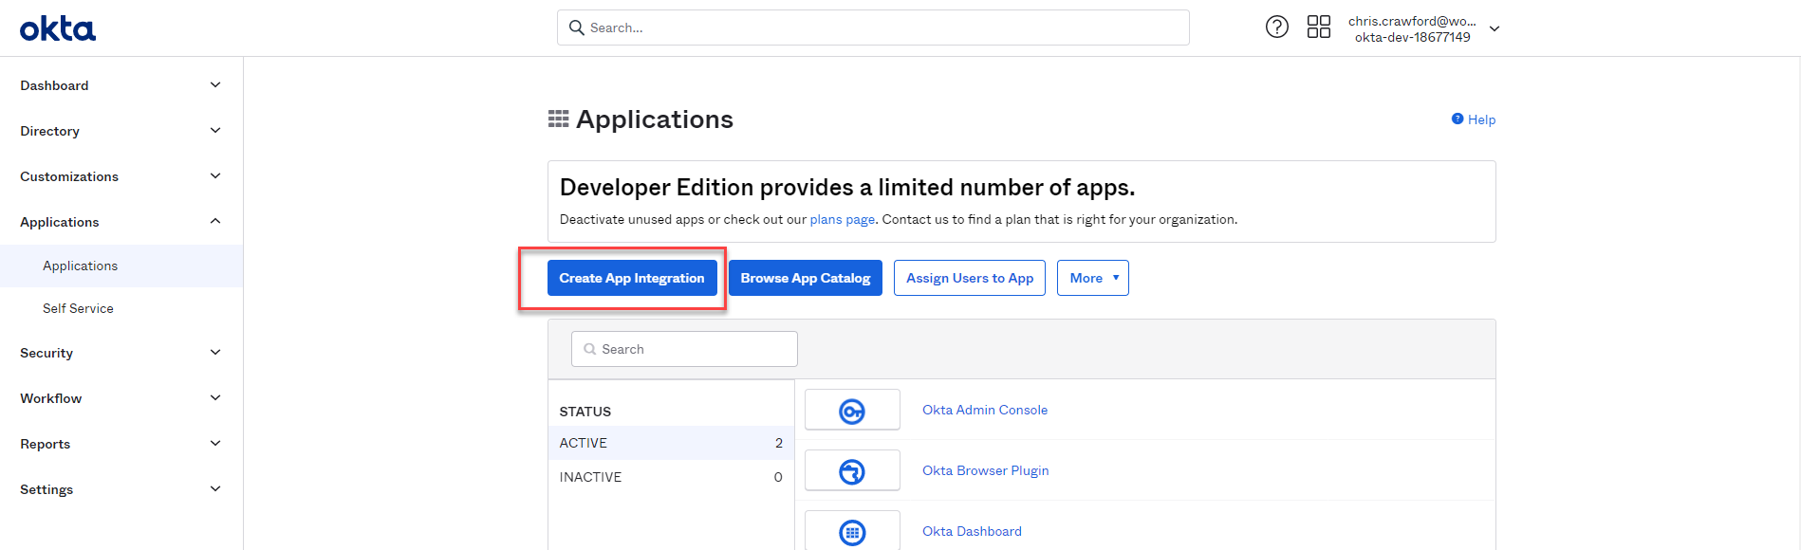Screen dimensions: 1801x550
Task: Focus the applications list search field
Action: (684, 349)
